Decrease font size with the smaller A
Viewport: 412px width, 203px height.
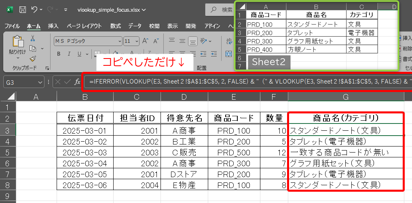point(156,41)
